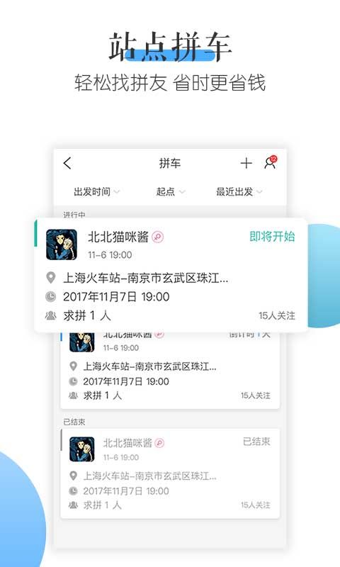
Task: Tap location pin icon in ended card
Action: pos(74,476)
